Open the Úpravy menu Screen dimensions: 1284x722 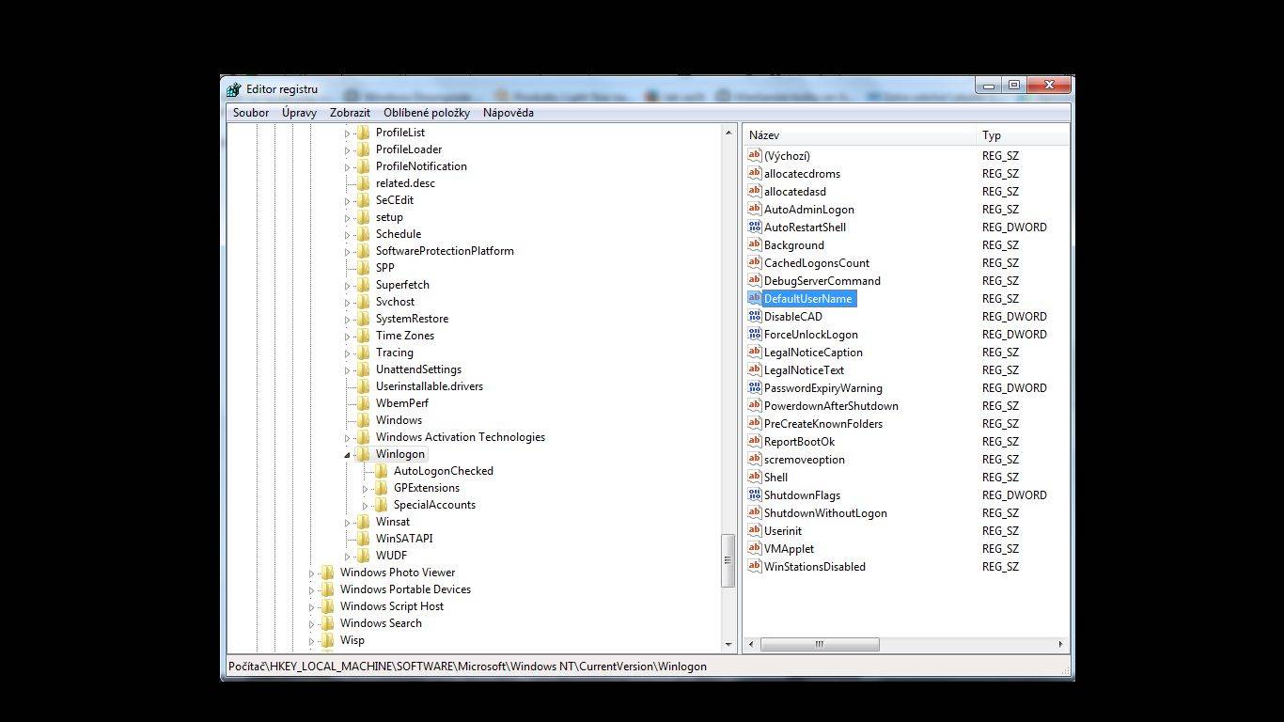pyautogui.click(x=299, y=113)
